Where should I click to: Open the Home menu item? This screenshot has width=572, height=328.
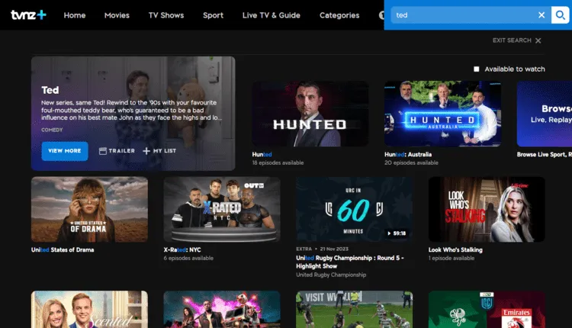coord(75,15)
